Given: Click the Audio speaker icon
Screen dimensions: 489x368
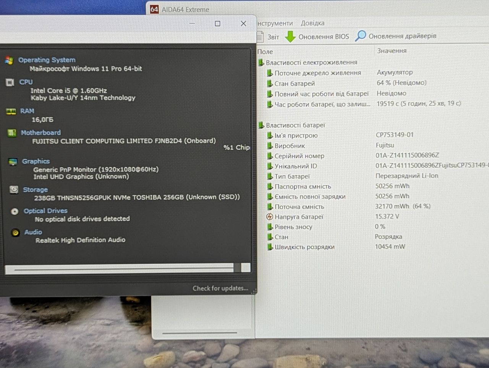Looking at the screenshot, I should (15, 232).
